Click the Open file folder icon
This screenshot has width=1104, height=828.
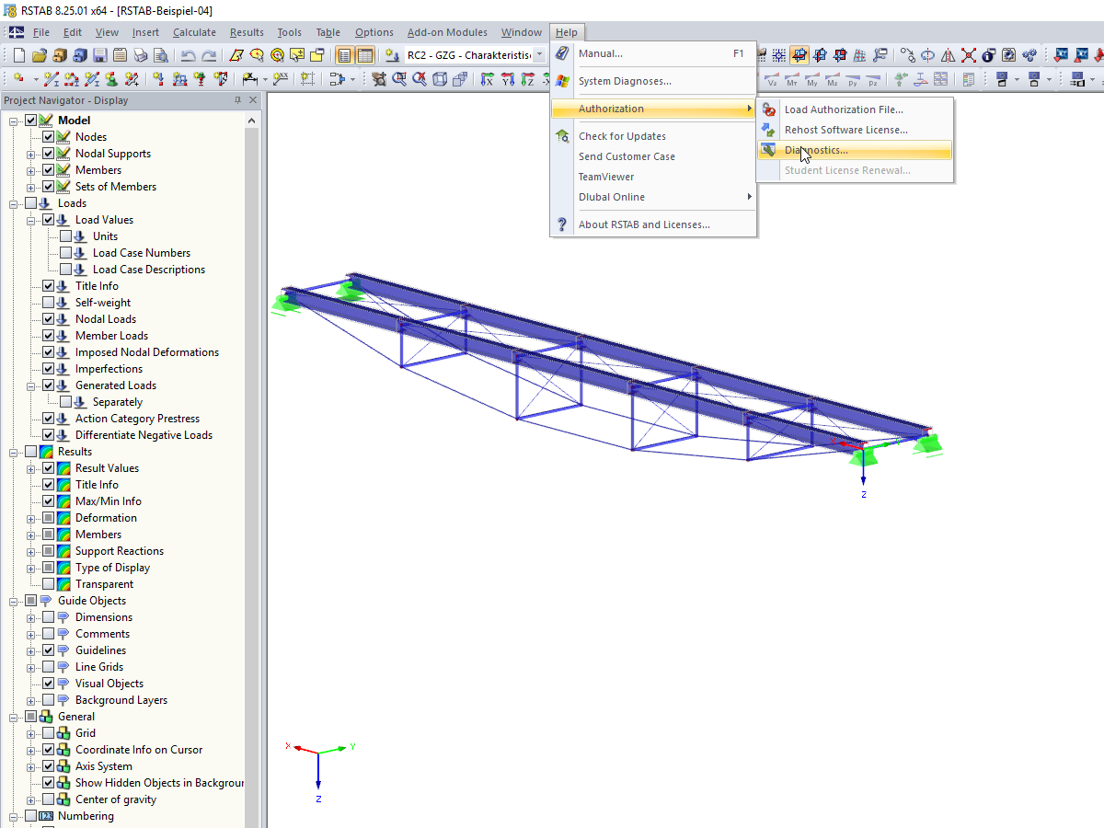[x=40, y=55]
